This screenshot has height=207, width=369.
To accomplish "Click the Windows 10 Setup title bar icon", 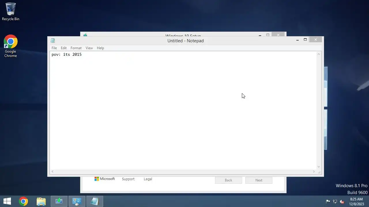I will tap(85, 35).
